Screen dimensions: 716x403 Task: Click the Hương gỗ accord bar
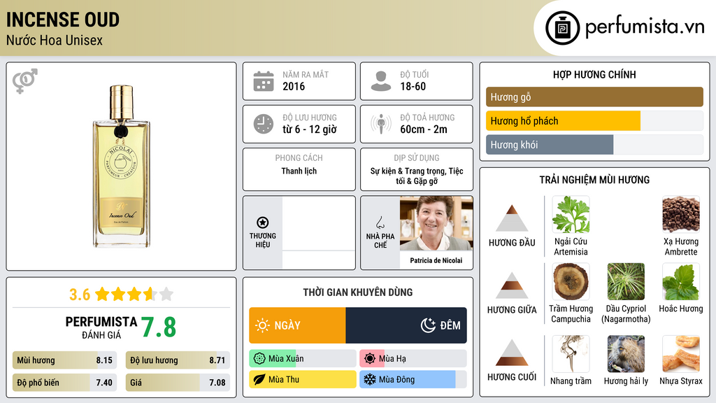594,97
